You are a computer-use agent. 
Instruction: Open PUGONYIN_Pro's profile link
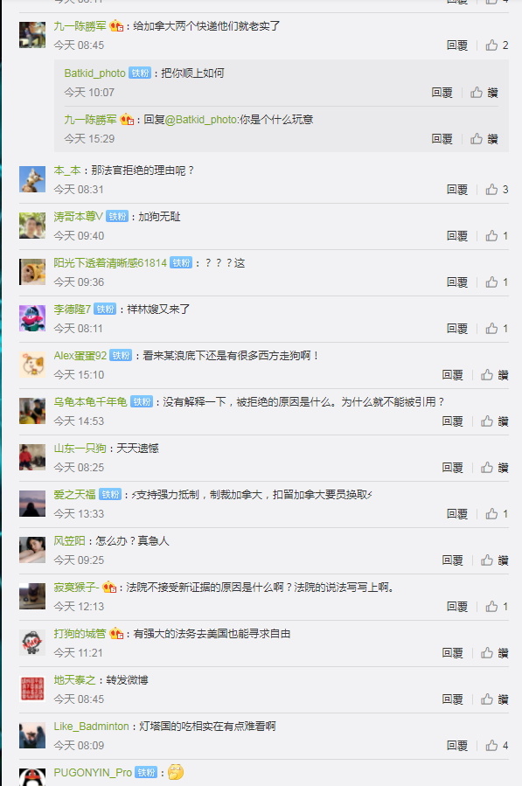click(93, 773)
